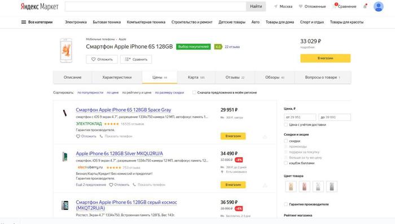The image size is (395, 224).
Task: Sort offers по цене
Action: [113, 92]
